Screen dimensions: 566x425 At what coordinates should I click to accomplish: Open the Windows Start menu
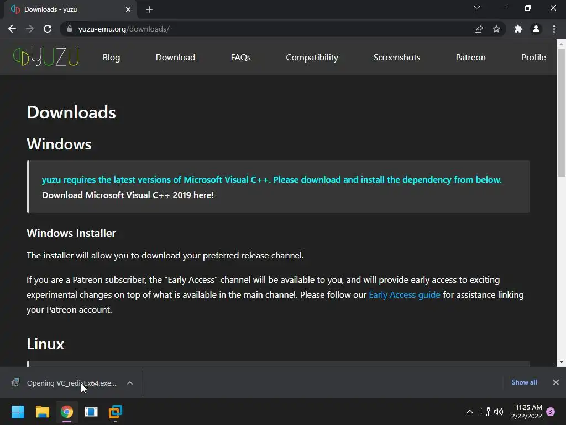coord(18,412)
